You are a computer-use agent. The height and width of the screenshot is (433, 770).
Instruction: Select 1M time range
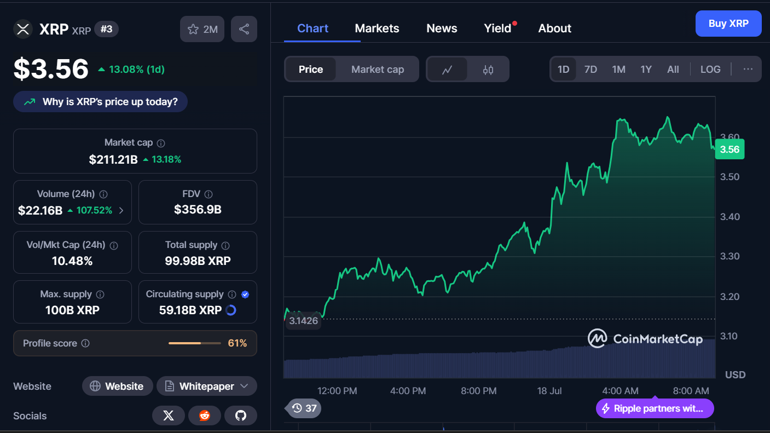618,70
